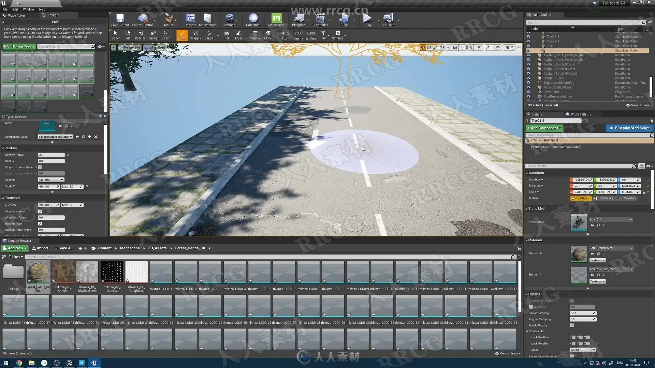The image size is (655, 368).
Task: Expand the Add Foliage Type dropdown
Action: 19,46
